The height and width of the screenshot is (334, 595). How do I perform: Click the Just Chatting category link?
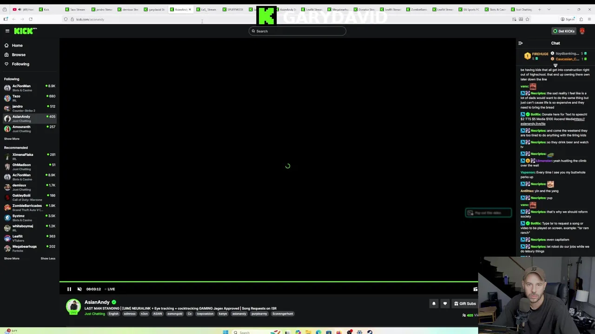(x=95, y=314)
